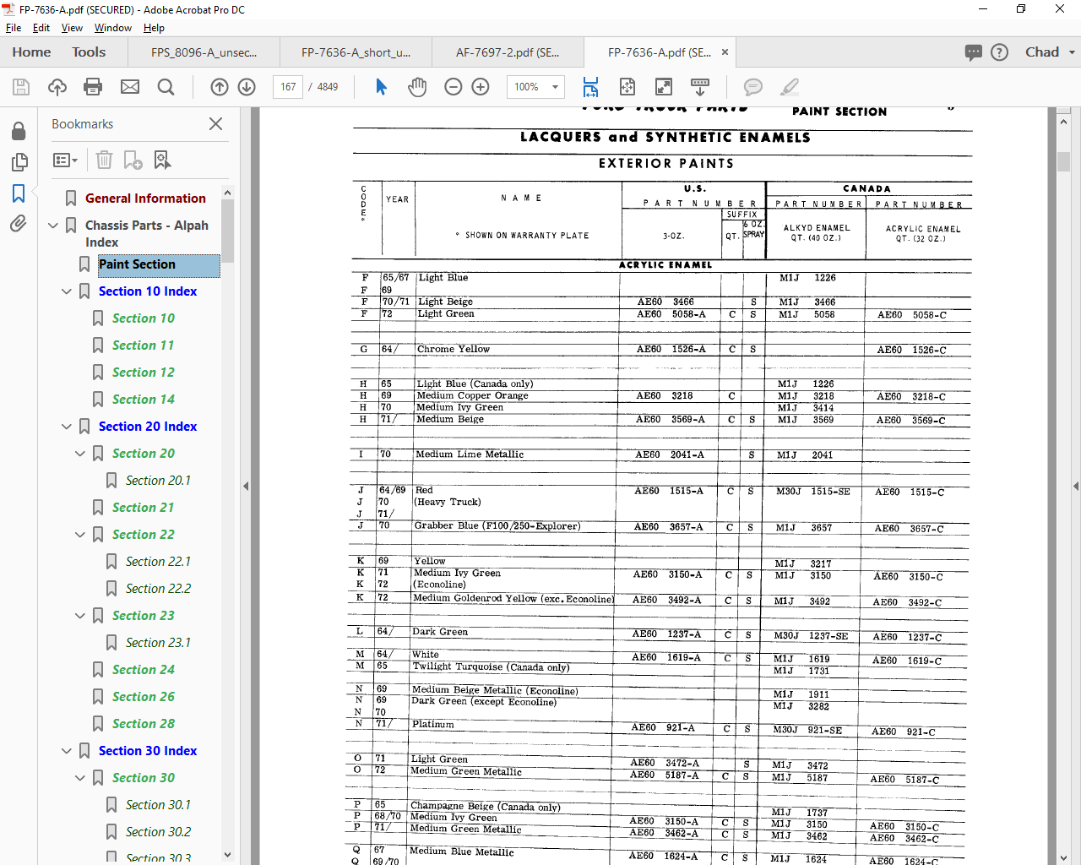Select the Hand pan tool
Image resolution: width=1081 pixels, height=865 pixels.
click(x=417, y=87)
